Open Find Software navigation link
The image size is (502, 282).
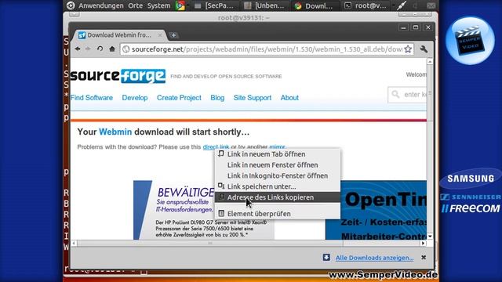[x=92, y=98]
